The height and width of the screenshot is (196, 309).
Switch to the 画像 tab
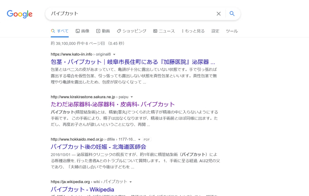[82, 31]
